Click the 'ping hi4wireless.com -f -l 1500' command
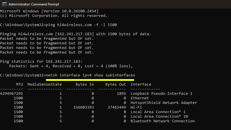Screen dimensions: 231x130 tap(81, 25)
